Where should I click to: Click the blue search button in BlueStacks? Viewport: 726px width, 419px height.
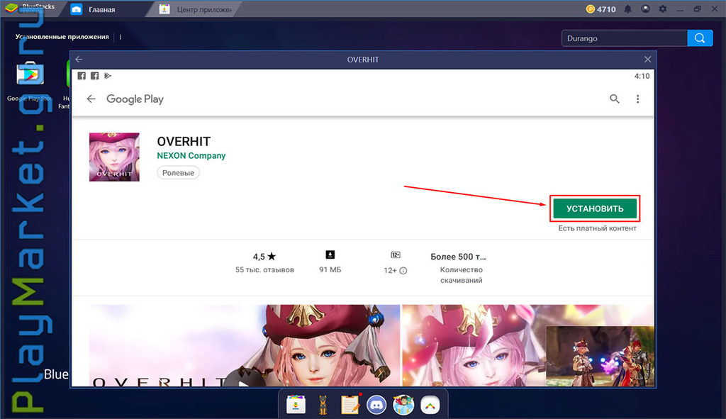(x=700, y=38)
